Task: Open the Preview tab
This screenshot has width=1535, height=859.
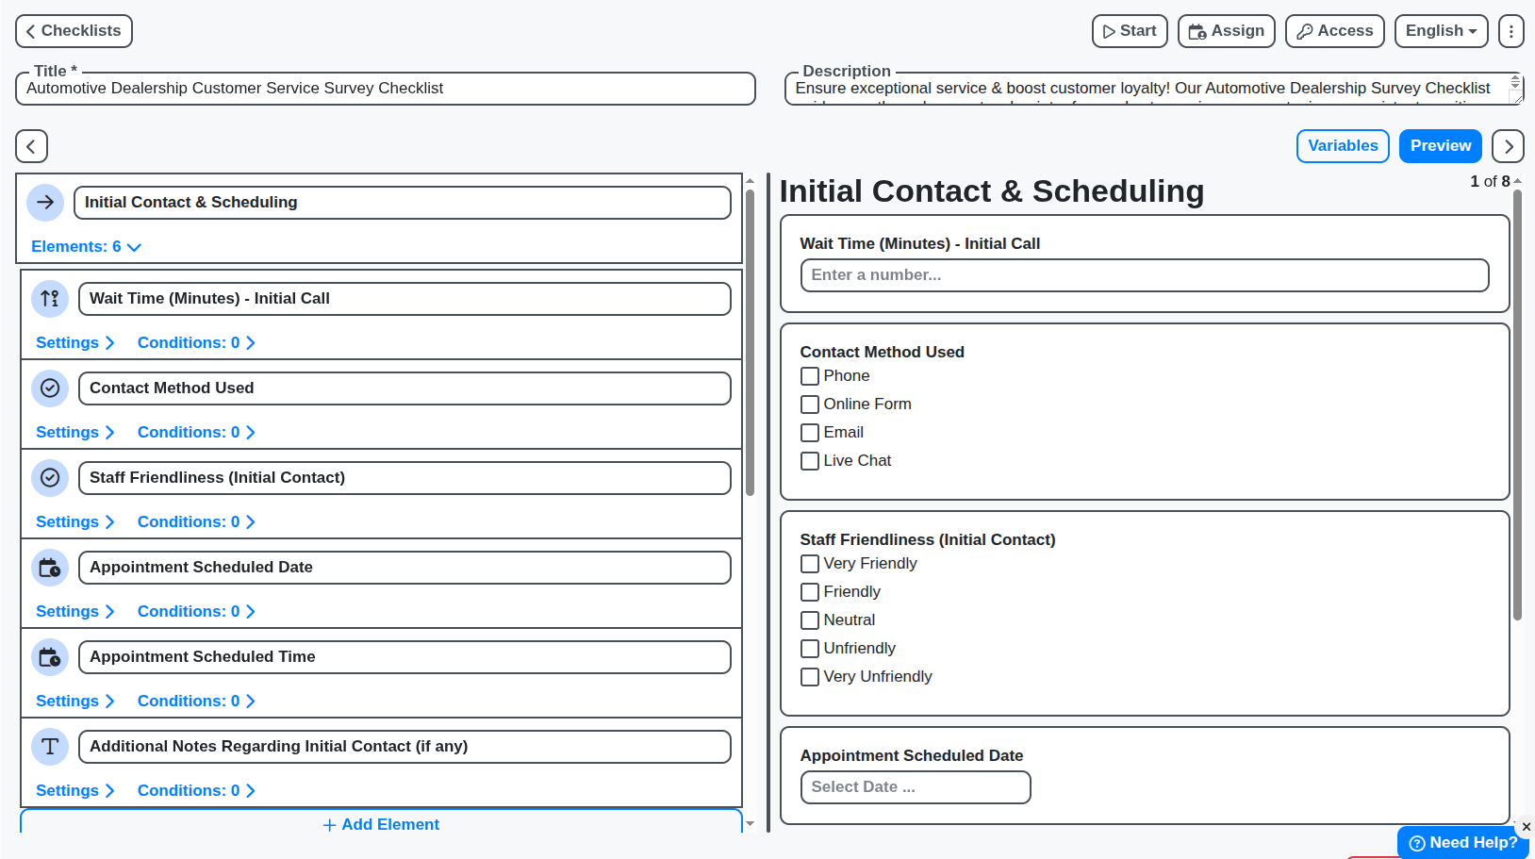Action: pyautogui.click(x=1440, y=145)
